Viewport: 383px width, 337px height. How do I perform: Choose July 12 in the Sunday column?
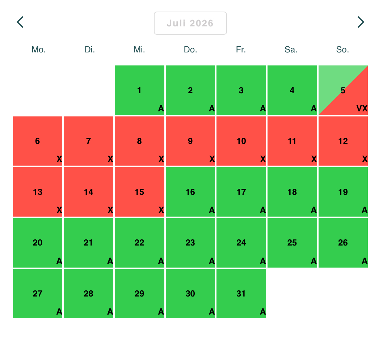click(343, 141)
